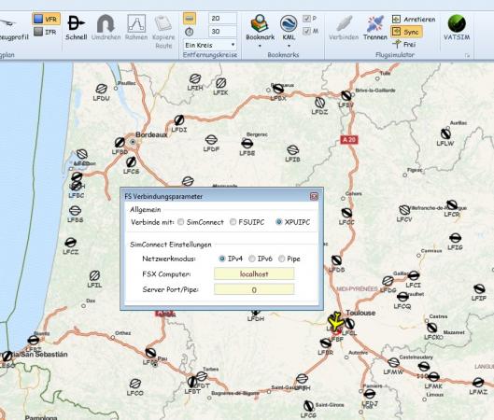
Task: Toggle the orange range circle display icon
Action: point(190,19)
